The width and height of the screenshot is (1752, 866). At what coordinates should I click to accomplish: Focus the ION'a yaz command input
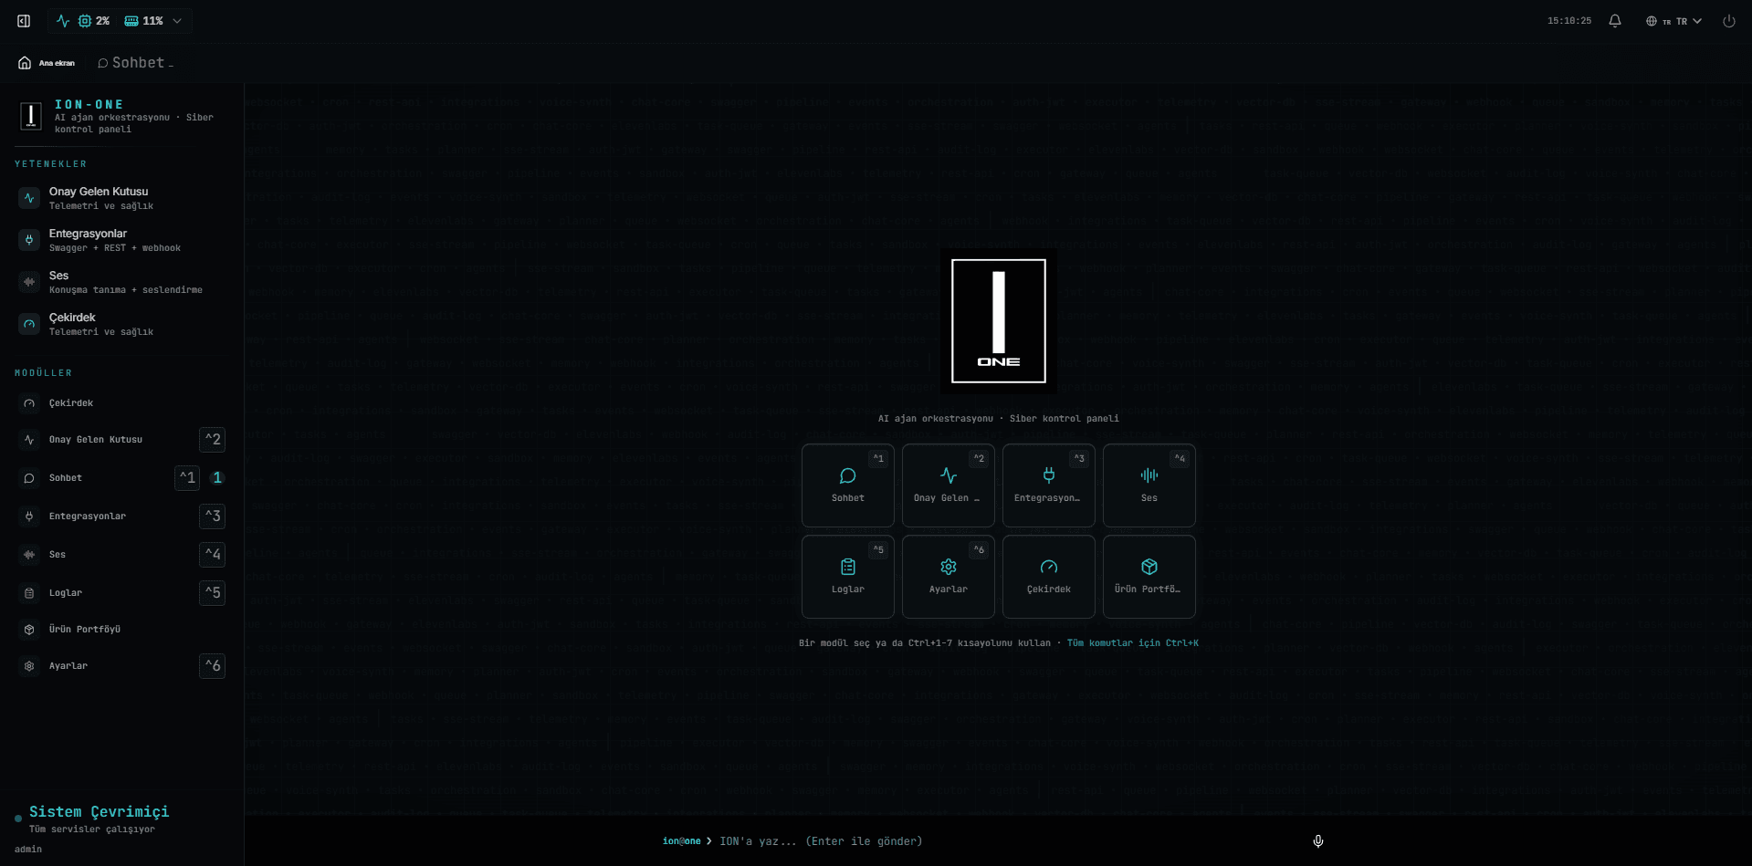1009,841
